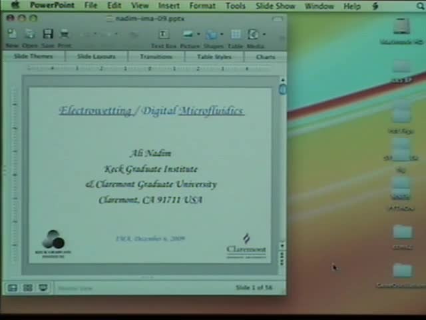The width and height of the screenshot is (426, 320).
Task: Open the PowerPoint application menu
Action: (x=52, y=5)
